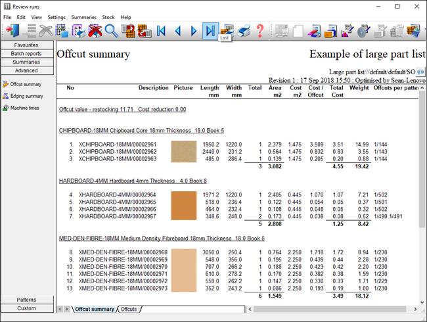Expand the Favourites panel section
This screenshot has height=322, width=427.
tap(26, 45)
